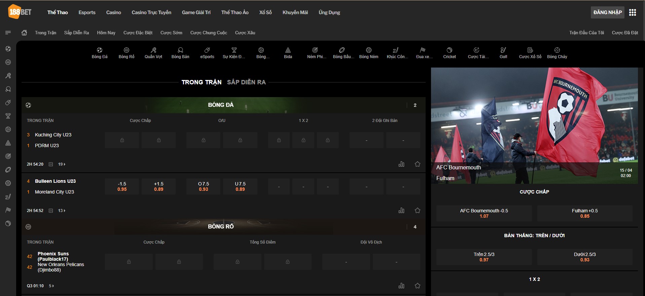Viewport: 645px width, 296px height.
Task: Open Cược Đã Đặt link
Action: pos(625,33)
